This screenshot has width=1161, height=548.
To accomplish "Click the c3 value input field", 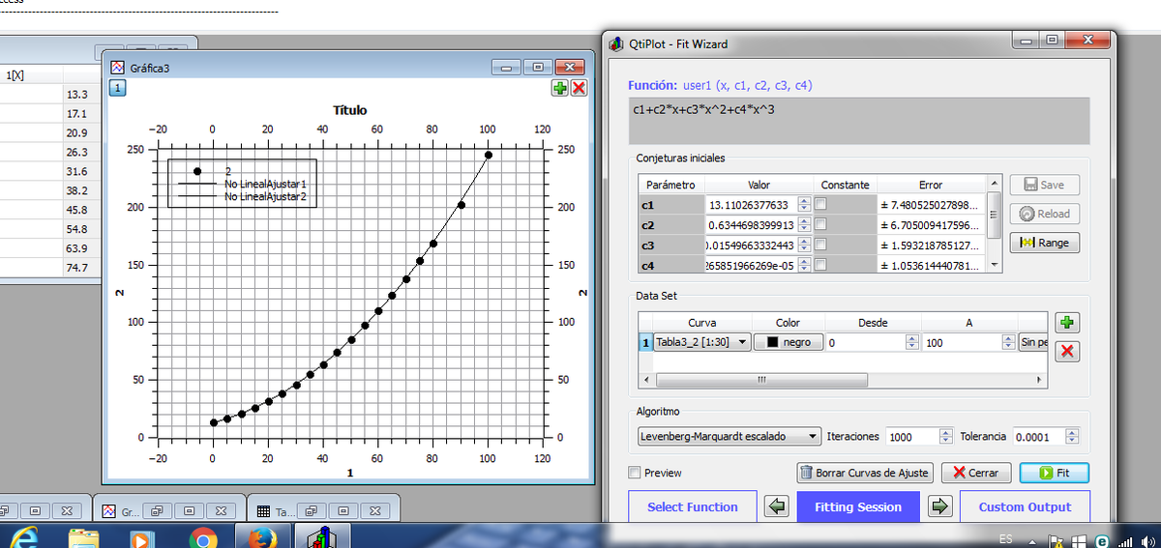I will click(751, 245).
